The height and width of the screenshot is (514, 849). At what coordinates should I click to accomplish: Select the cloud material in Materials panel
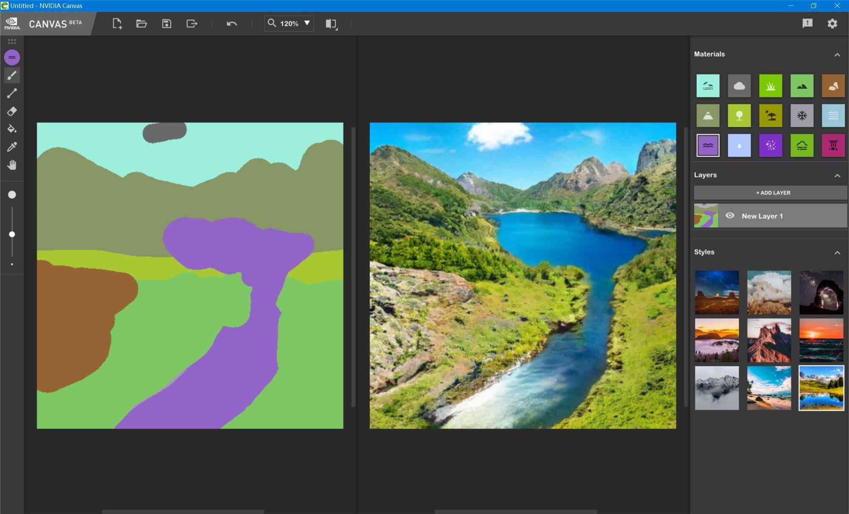click(739, 86)
